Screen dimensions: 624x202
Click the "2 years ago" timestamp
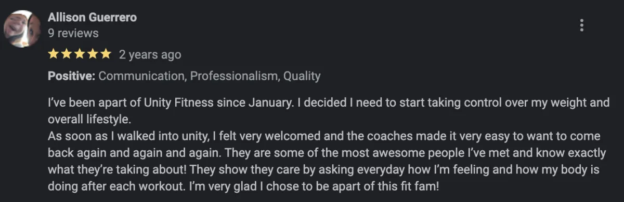click(x=150, y=54)
